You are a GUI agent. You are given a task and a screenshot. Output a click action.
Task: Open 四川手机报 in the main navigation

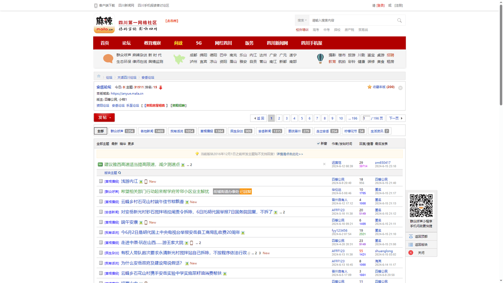pyautogui.click(x=312, y=43)
